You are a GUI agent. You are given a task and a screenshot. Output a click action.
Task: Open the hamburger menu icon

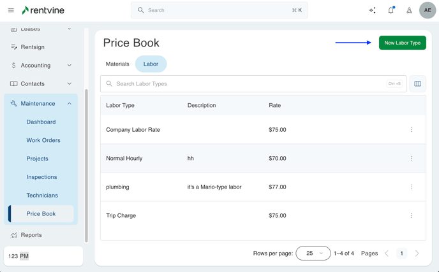point(11,10)
